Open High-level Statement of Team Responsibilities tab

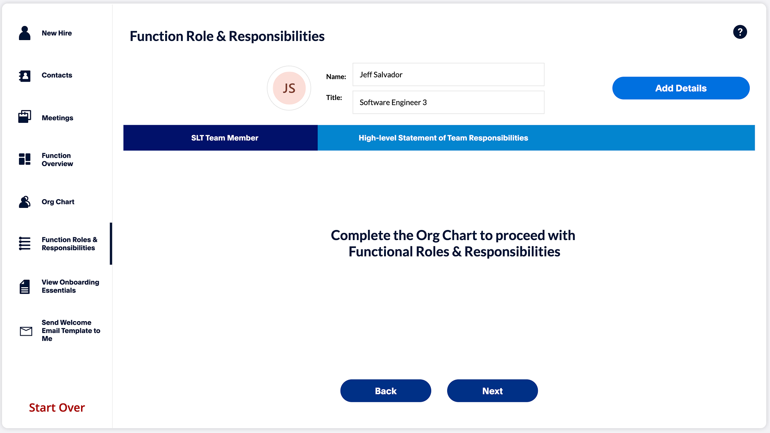[x=443, y=138]
